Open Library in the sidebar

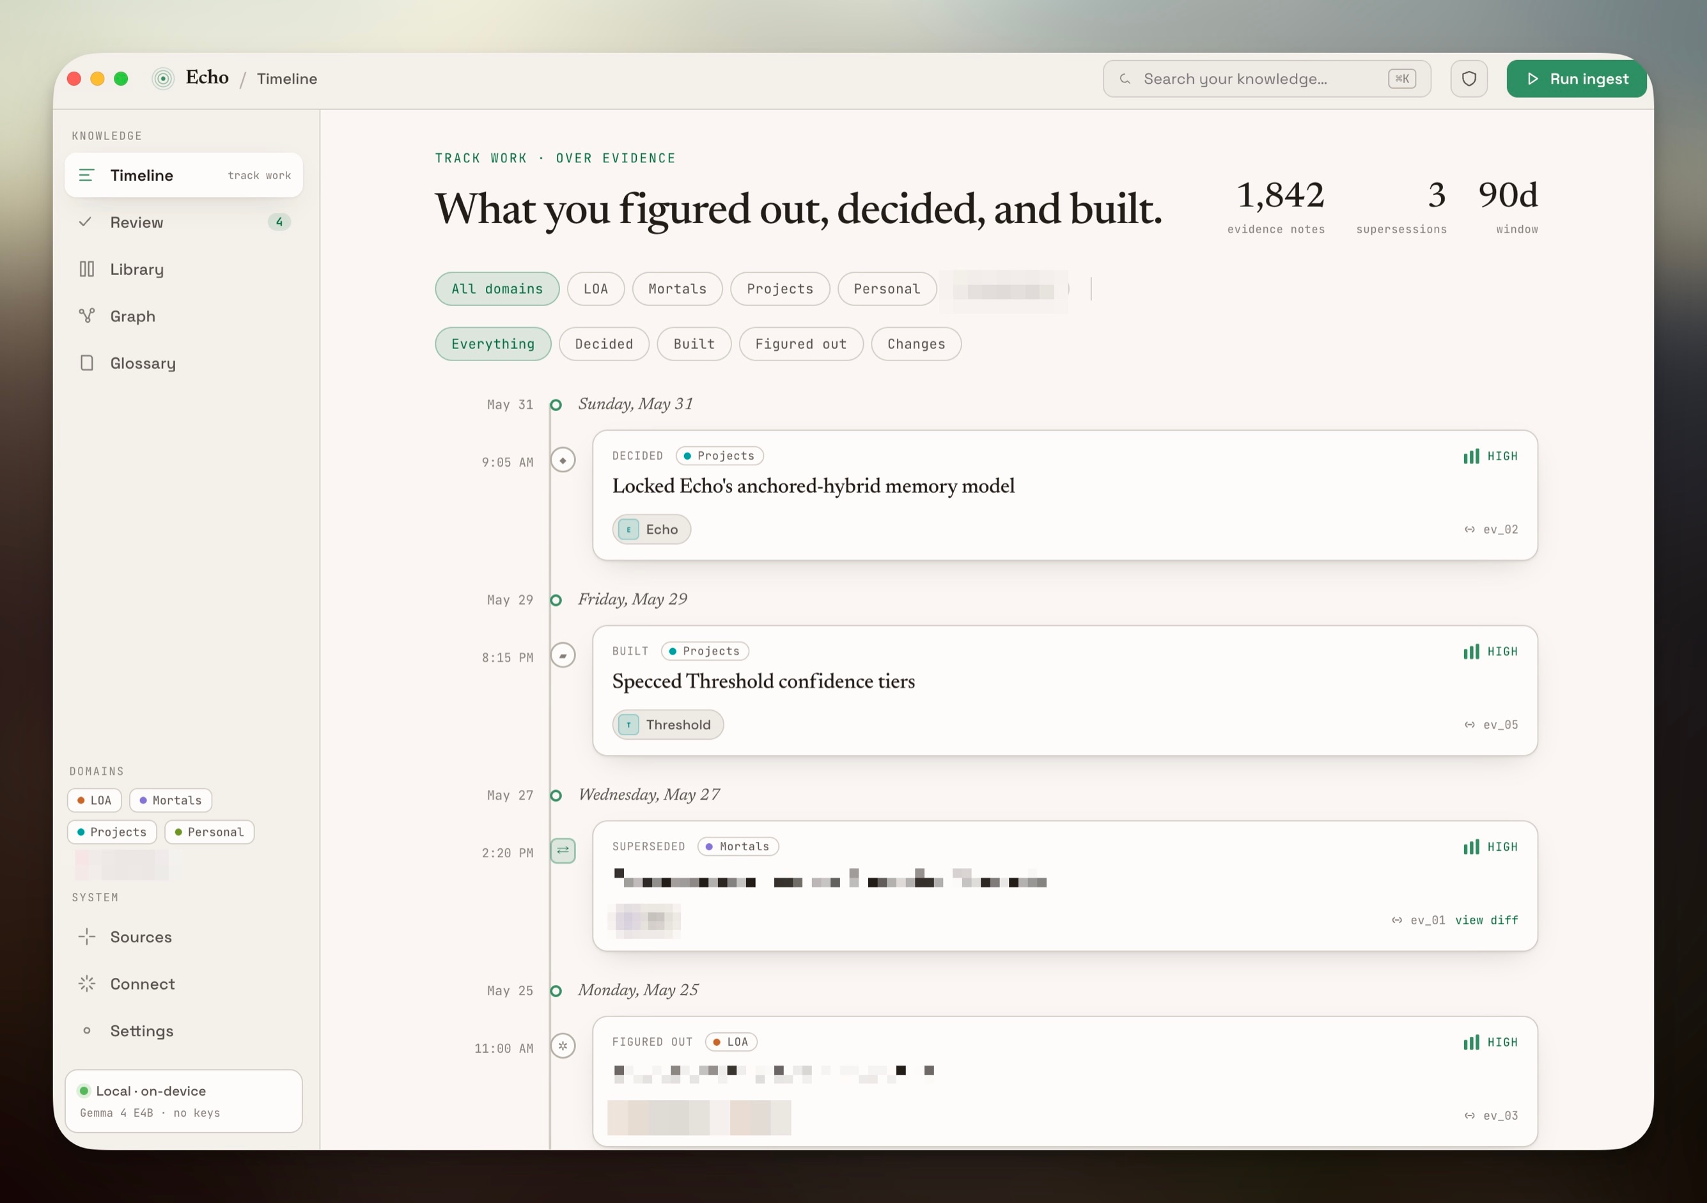coord(183,269)
